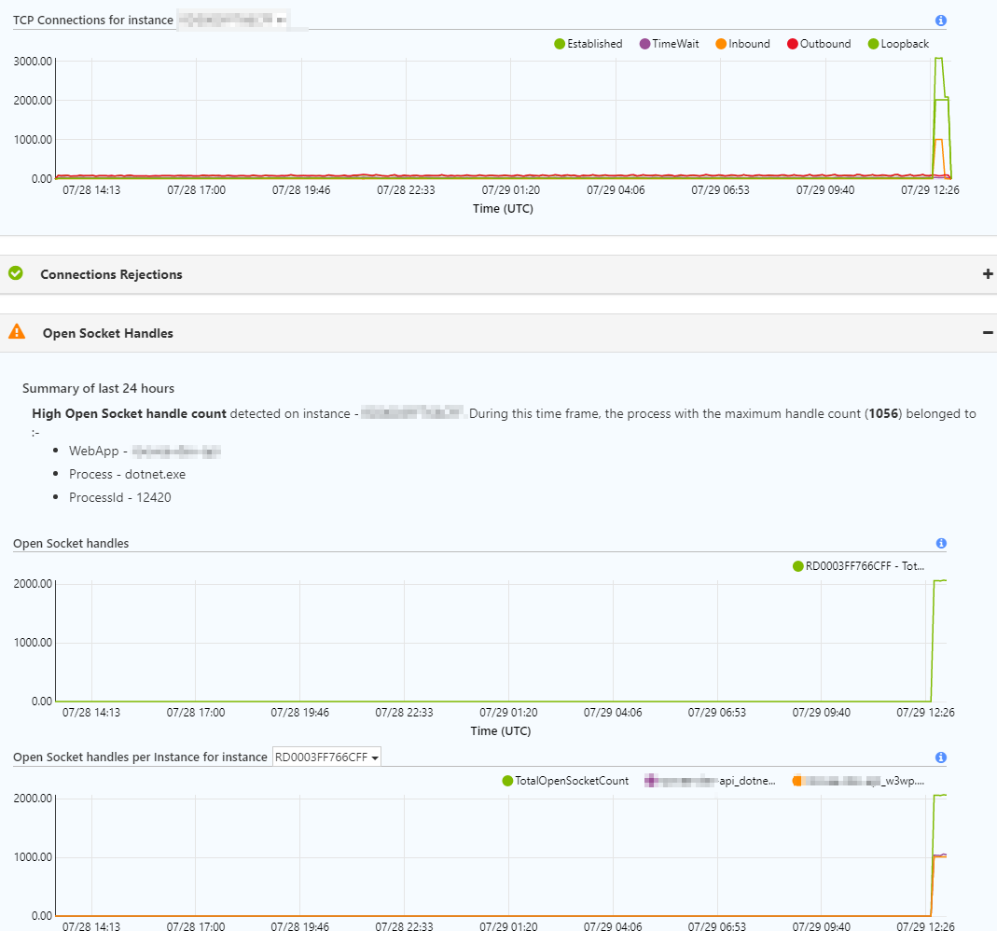
Task: Toggle the TimeWait series visibility
Action: [x=668, y=43]
